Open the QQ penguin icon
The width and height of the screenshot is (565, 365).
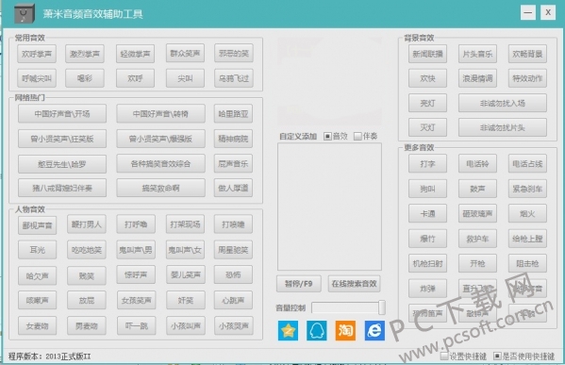(x=317, y=330)
